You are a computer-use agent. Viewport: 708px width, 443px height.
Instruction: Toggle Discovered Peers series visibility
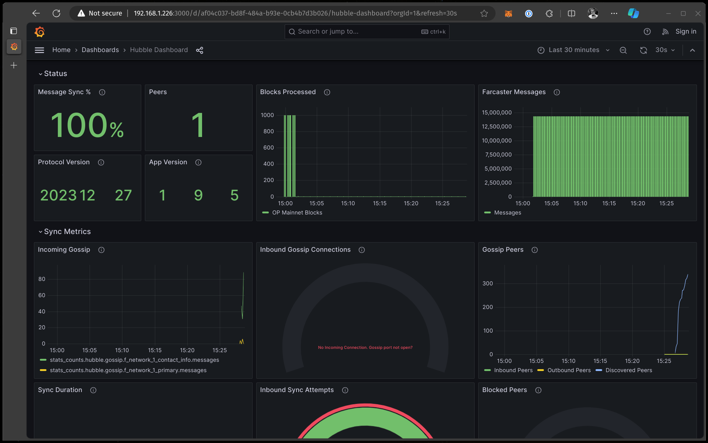pos(629,370)
